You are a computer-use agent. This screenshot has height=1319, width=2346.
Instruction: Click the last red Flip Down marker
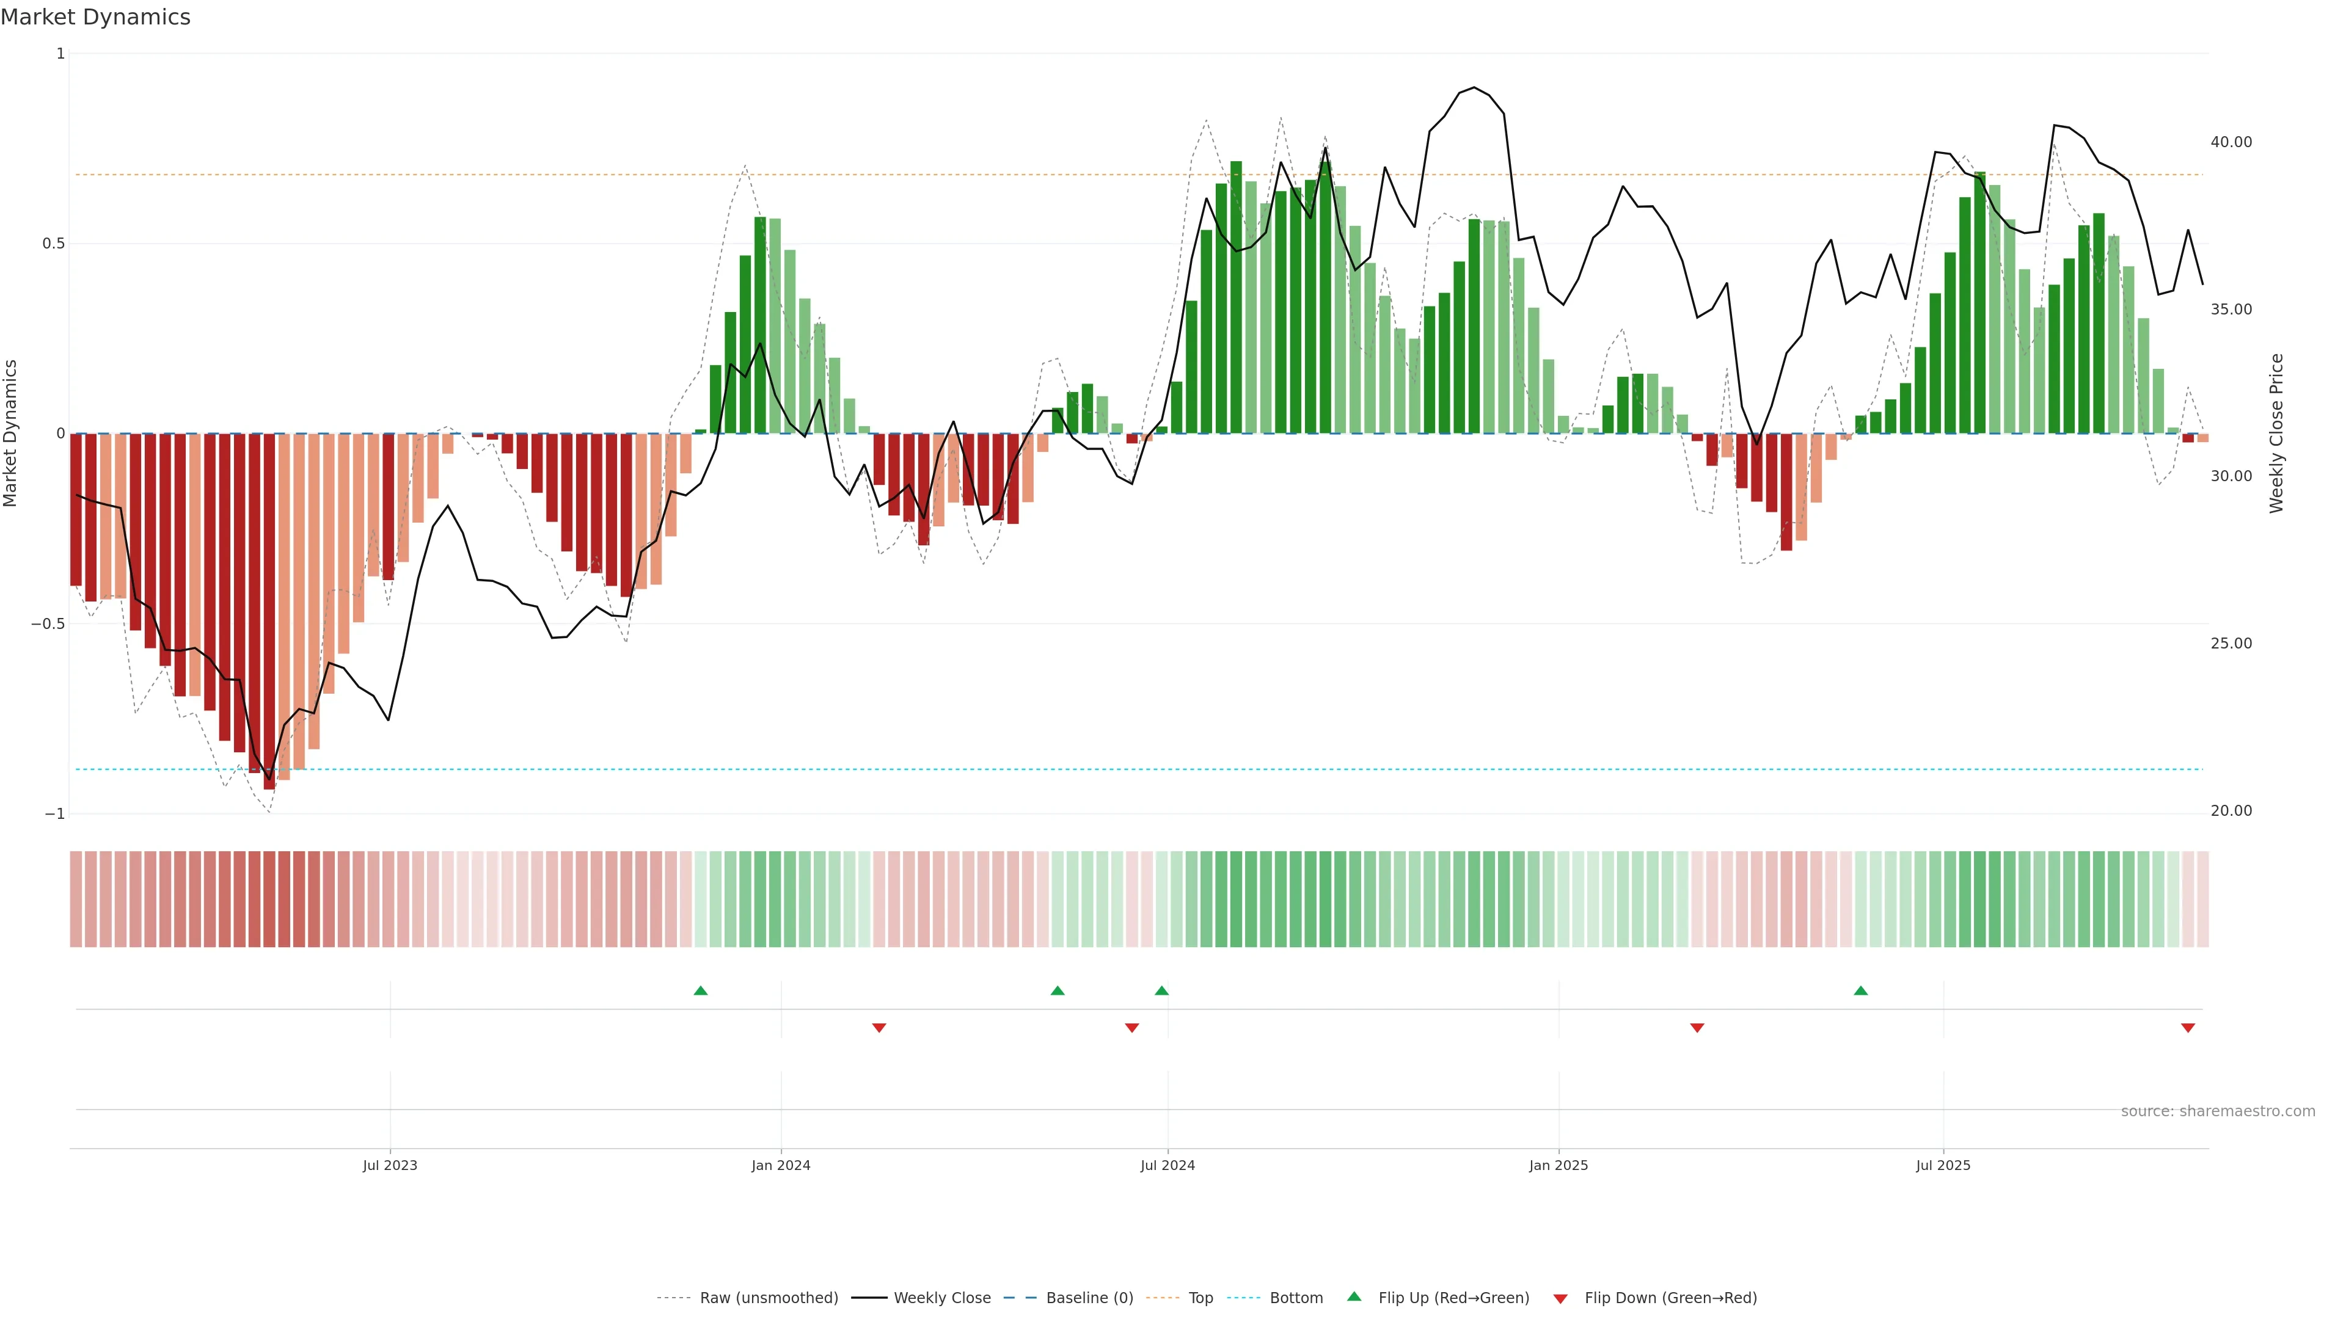point(2188,1028)
